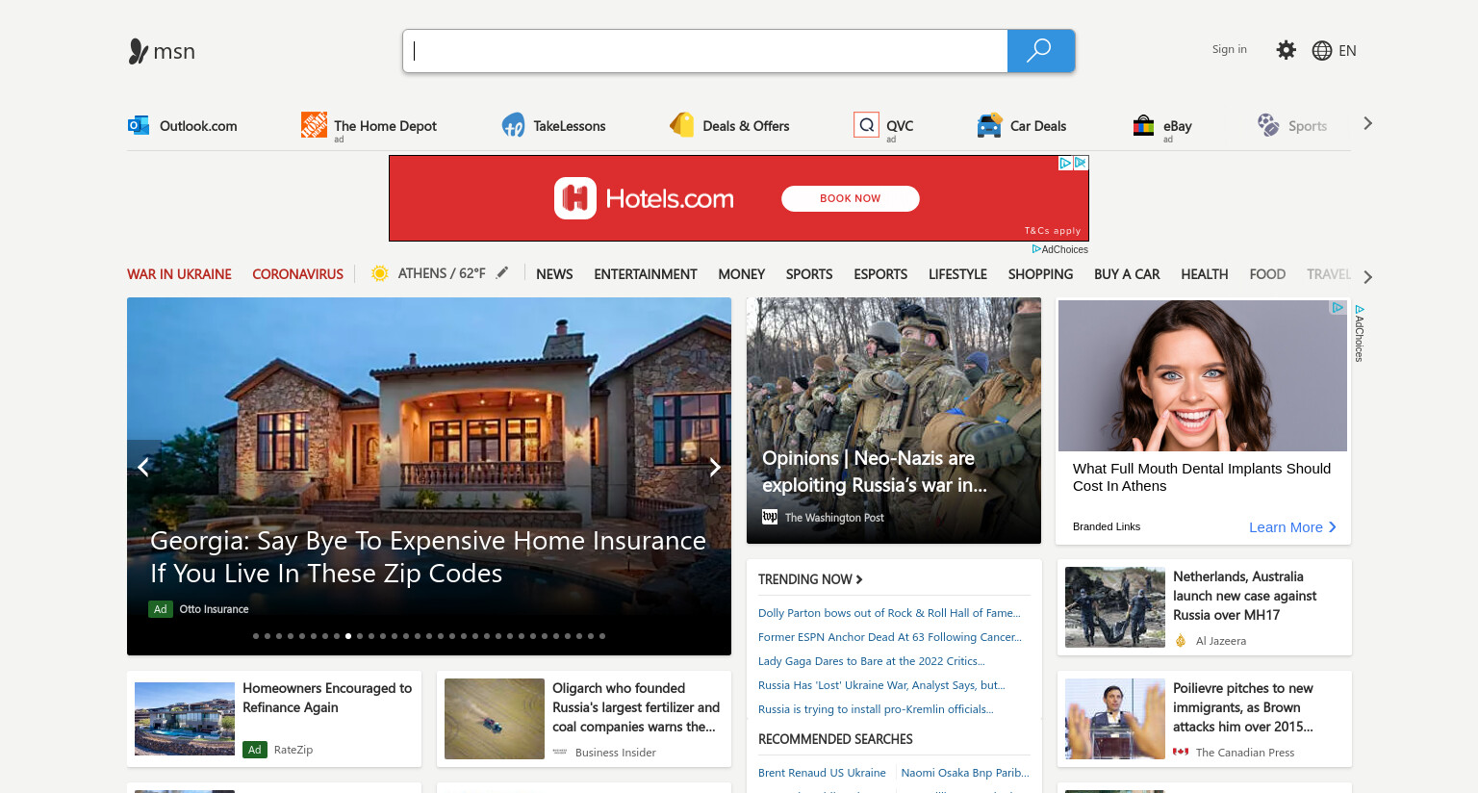Open the LIFESTYLE category
The height and width of the screenshot is (793, 1478).
click(x=957, y=274)
